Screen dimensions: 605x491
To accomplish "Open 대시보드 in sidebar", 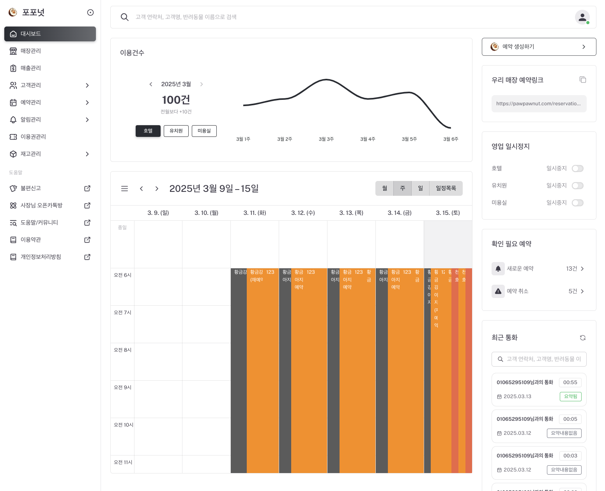I will pos(50,34).
